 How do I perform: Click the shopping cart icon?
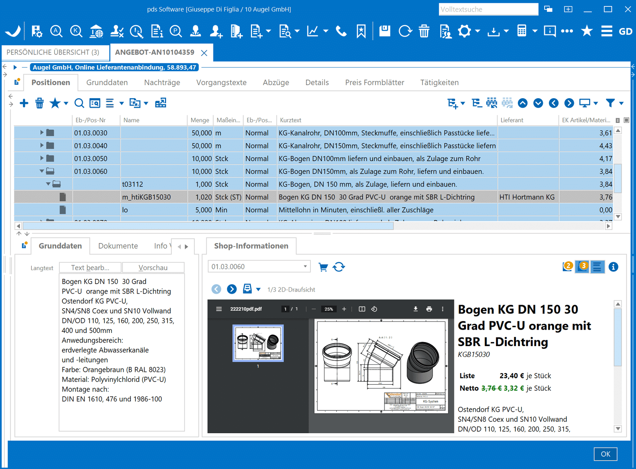[323, 267]
